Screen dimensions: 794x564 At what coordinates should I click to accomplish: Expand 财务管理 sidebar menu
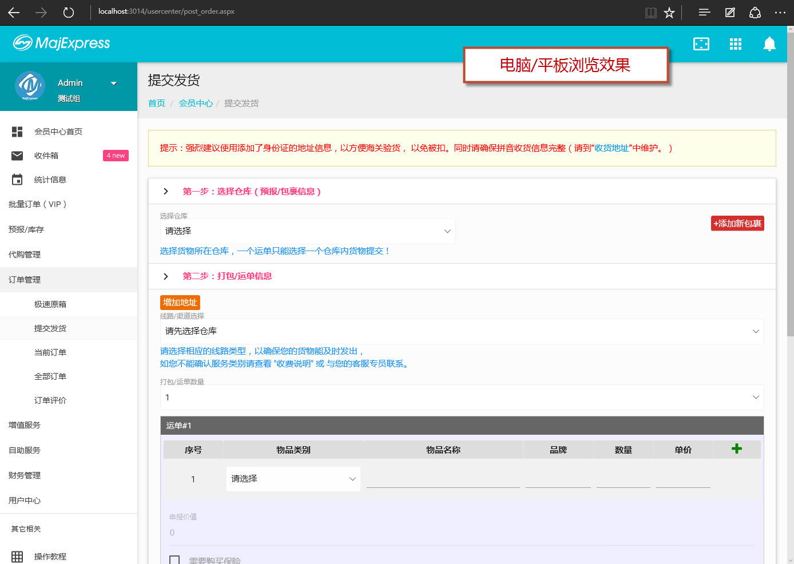click(x=69, y=475)
